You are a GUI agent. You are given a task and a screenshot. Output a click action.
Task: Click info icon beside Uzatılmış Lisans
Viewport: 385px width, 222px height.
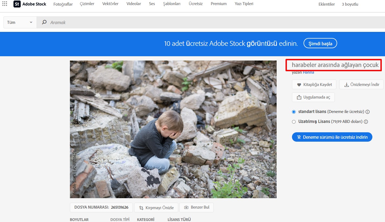(x=366, y=122)
